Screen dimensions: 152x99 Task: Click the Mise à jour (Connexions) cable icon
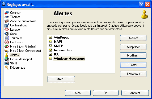coord(7,51)
